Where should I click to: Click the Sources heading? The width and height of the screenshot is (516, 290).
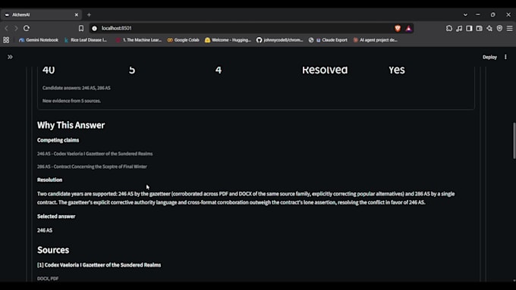click(53, 250)
